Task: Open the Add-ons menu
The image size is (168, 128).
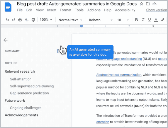Action: [x=94, y=10]
